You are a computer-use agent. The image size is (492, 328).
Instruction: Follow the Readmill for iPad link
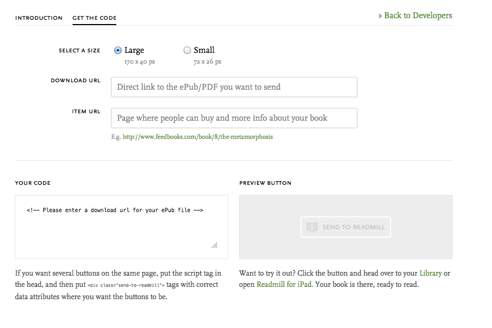coord(285,285)
